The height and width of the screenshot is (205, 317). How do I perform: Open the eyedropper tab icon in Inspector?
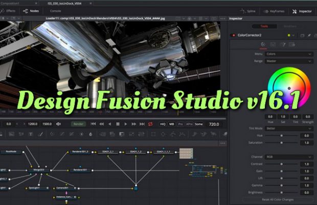tap(283, 45)
